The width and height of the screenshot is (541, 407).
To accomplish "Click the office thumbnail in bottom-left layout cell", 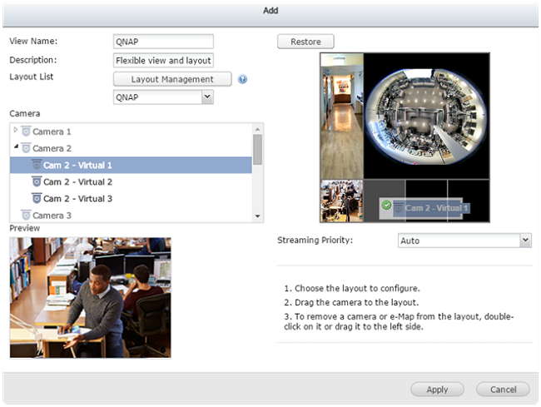I will pyautogui.click(x=341, y=201).
